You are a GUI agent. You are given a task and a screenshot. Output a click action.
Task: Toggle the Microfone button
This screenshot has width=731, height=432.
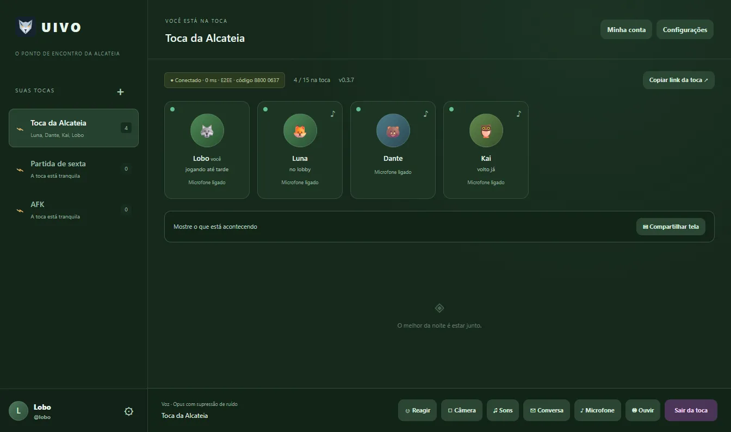click(x=598, y=410)
